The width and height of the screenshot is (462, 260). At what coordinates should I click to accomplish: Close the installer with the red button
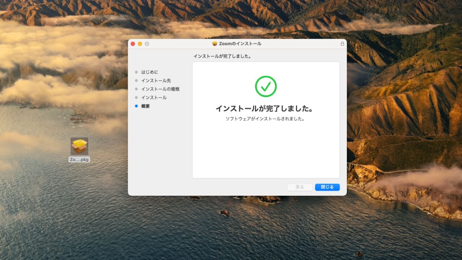[133, 44]
